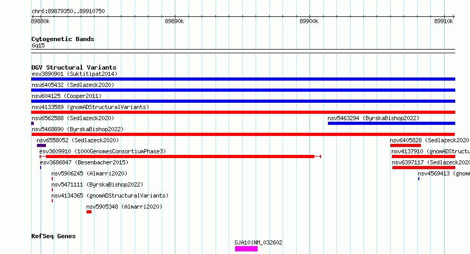The width and height of the screenshot is (470, 254).
Task: Click the 6q15 cytogenetic band bar
Action: pos(243,51)
